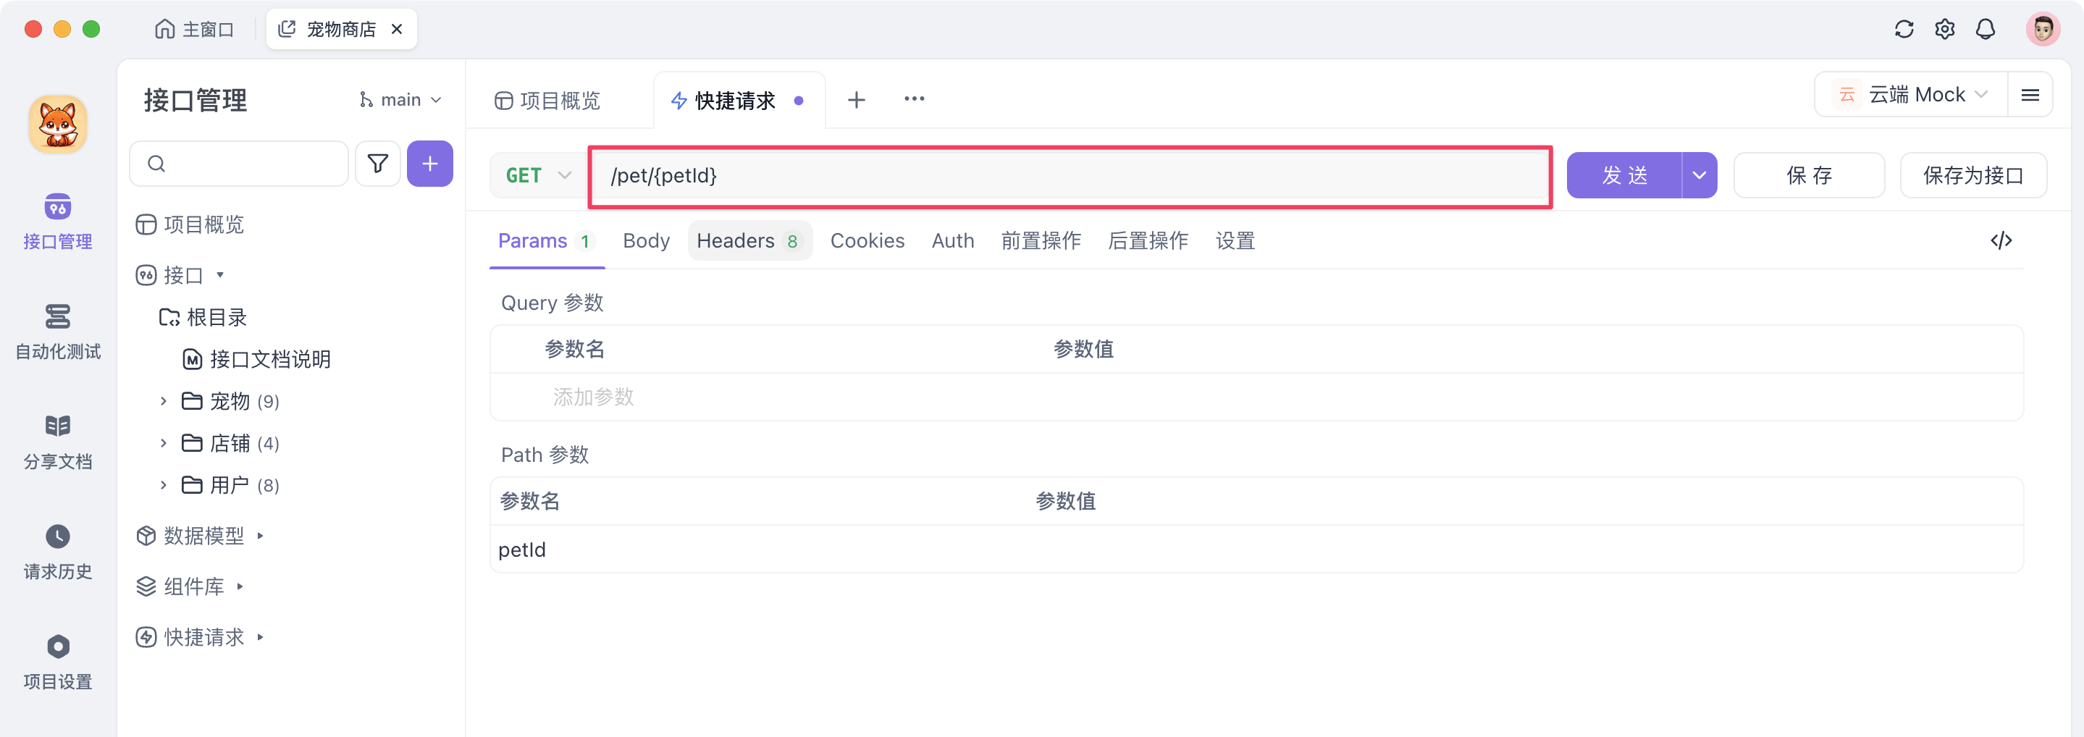Click the filter icon next to search

[x=378, y=164]
